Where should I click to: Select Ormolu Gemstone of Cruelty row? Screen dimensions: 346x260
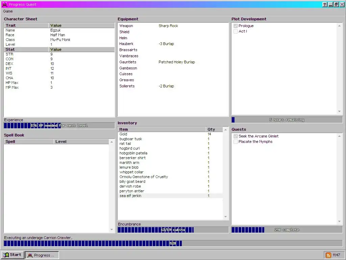point(170,177)
